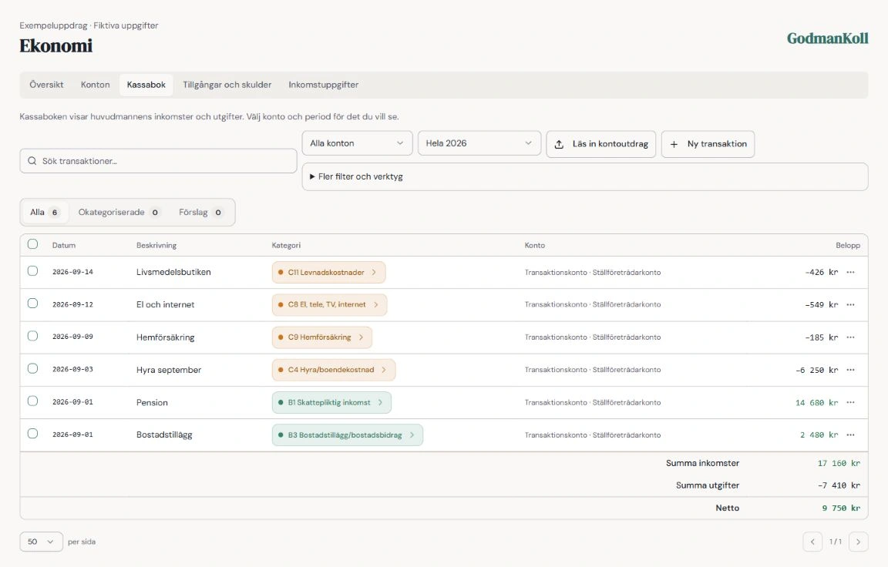Change the C8 El, tele, TV, internet category
This screenshot has height=567, width=888.
330,304
